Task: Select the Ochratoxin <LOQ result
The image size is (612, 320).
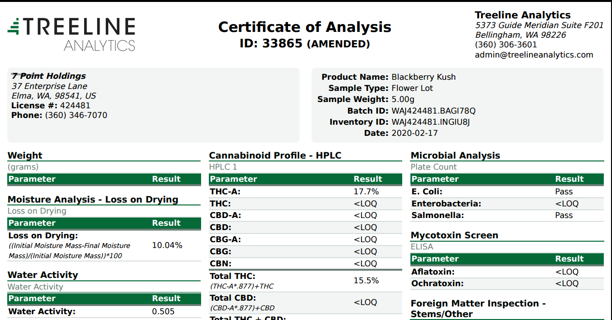Action: coord(567,283)
